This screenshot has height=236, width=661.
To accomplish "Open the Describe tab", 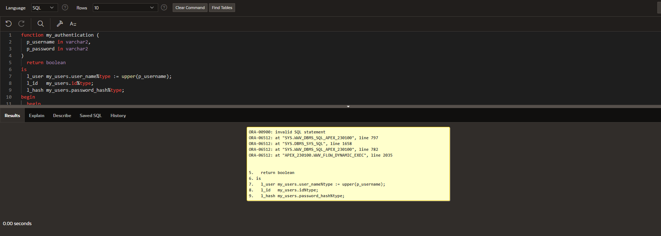I will [x=62, y=116].
